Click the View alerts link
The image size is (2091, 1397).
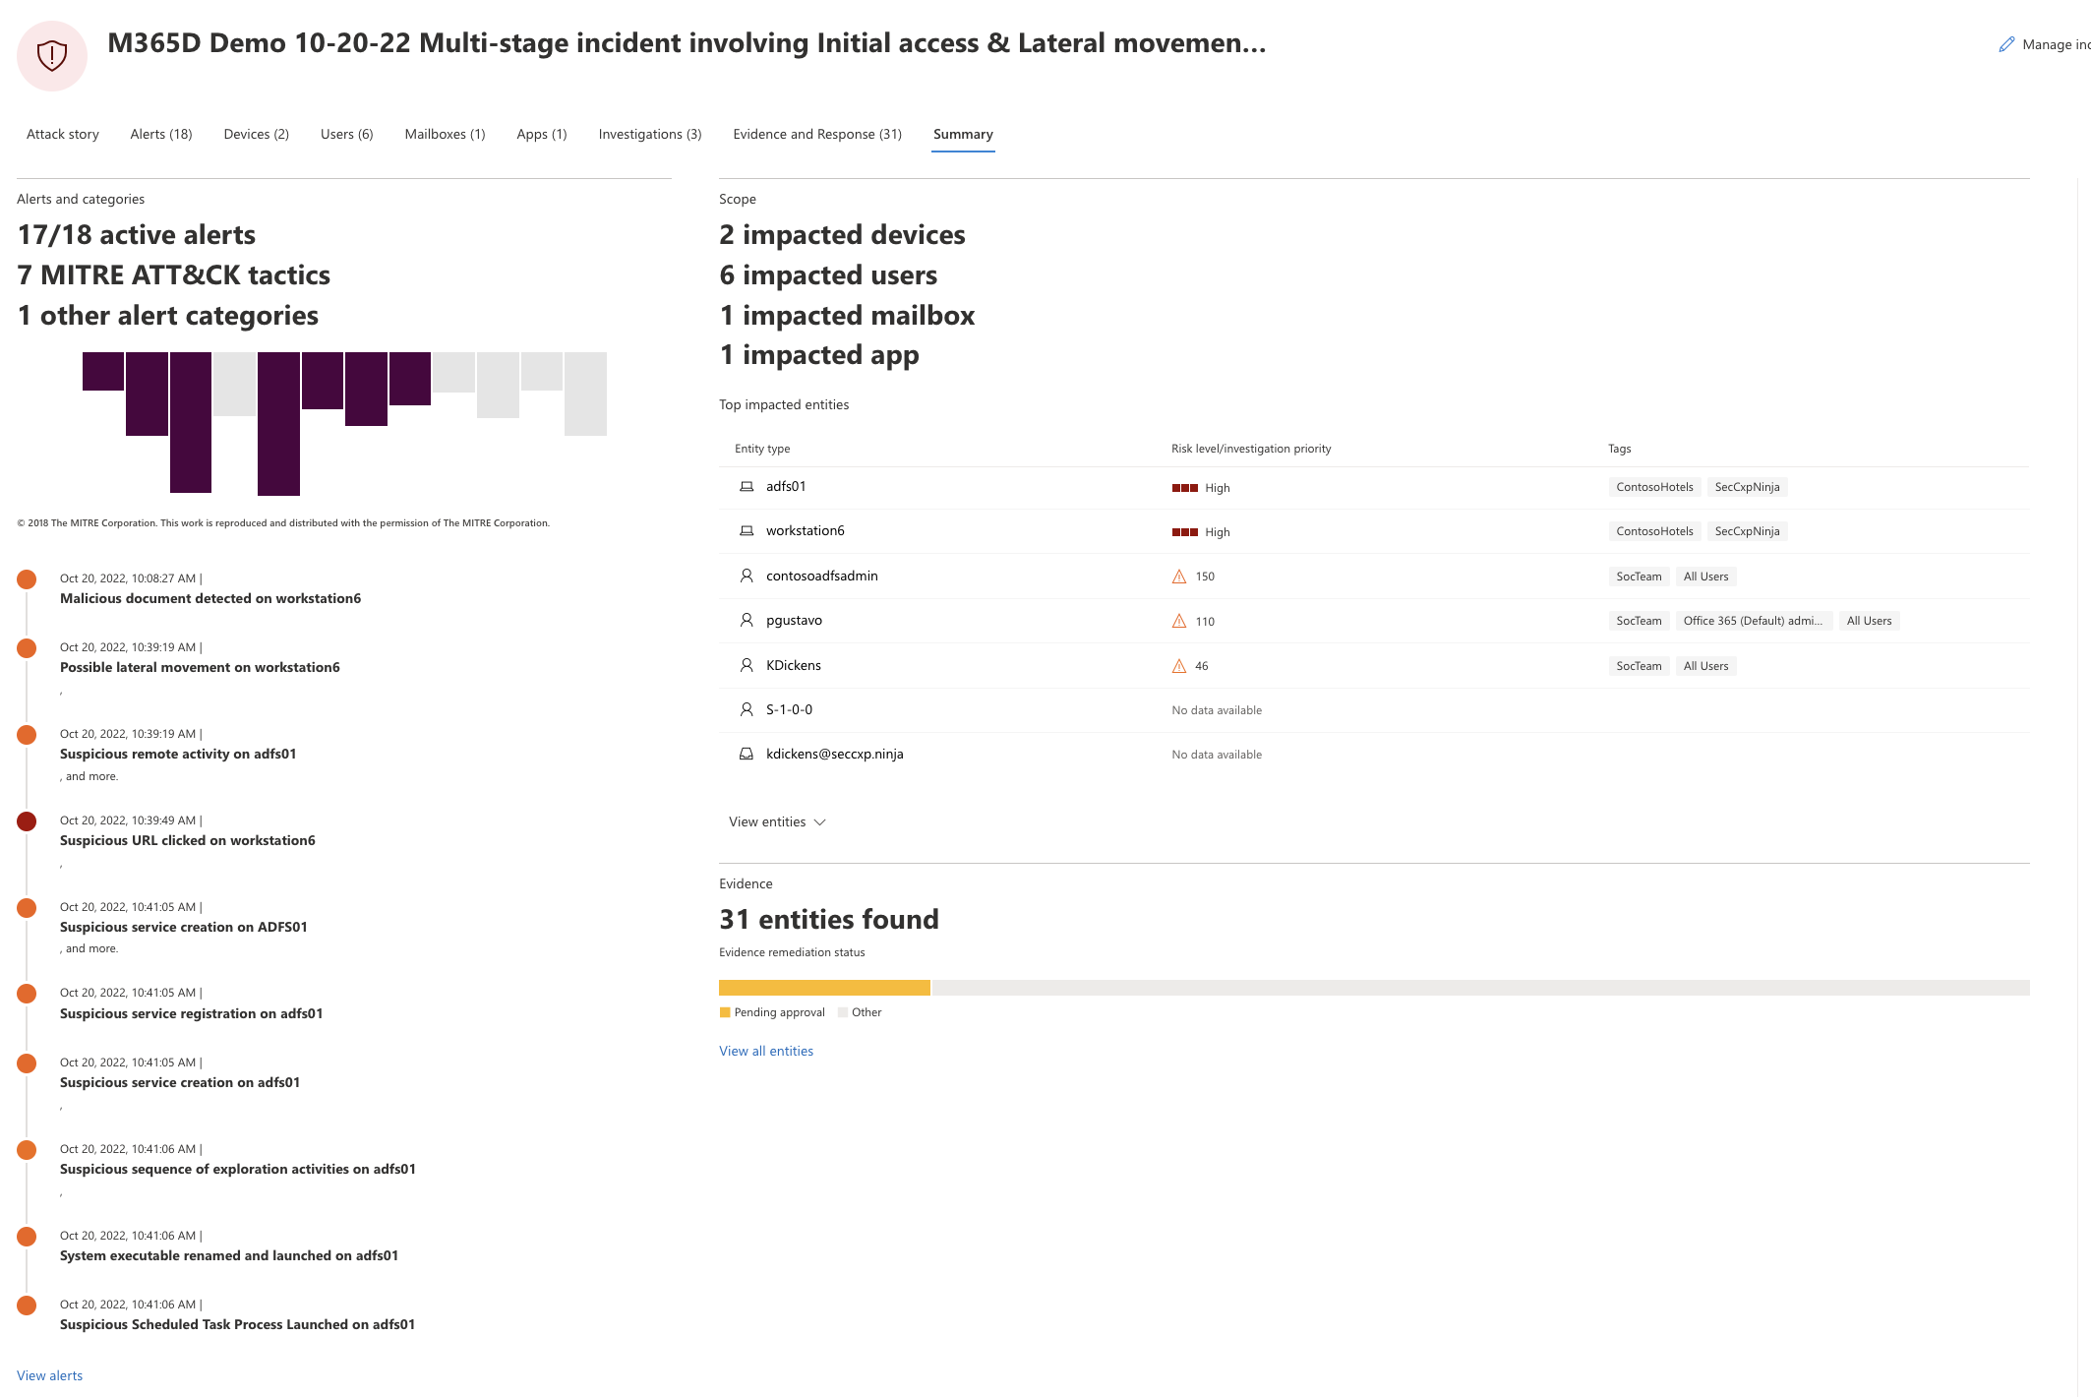[x=49, y=1375]
